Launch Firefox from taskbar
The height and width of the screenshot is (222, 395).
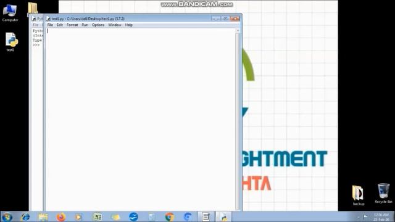61,216
